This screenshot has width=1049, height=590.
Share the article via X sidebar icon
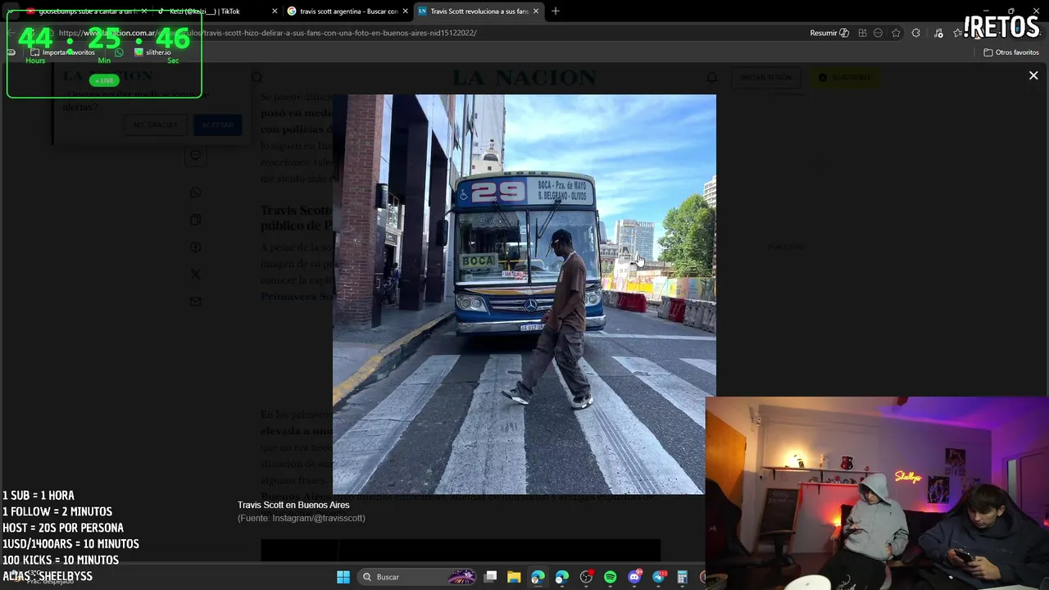point(195,274)
